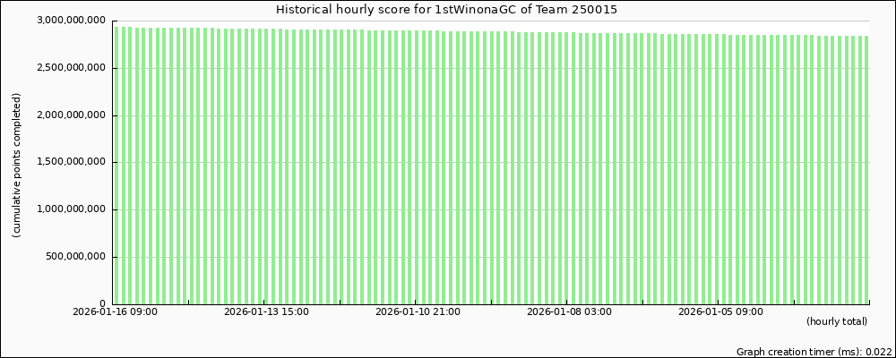Click the "Graph creation timer" text

click(814, 352)
